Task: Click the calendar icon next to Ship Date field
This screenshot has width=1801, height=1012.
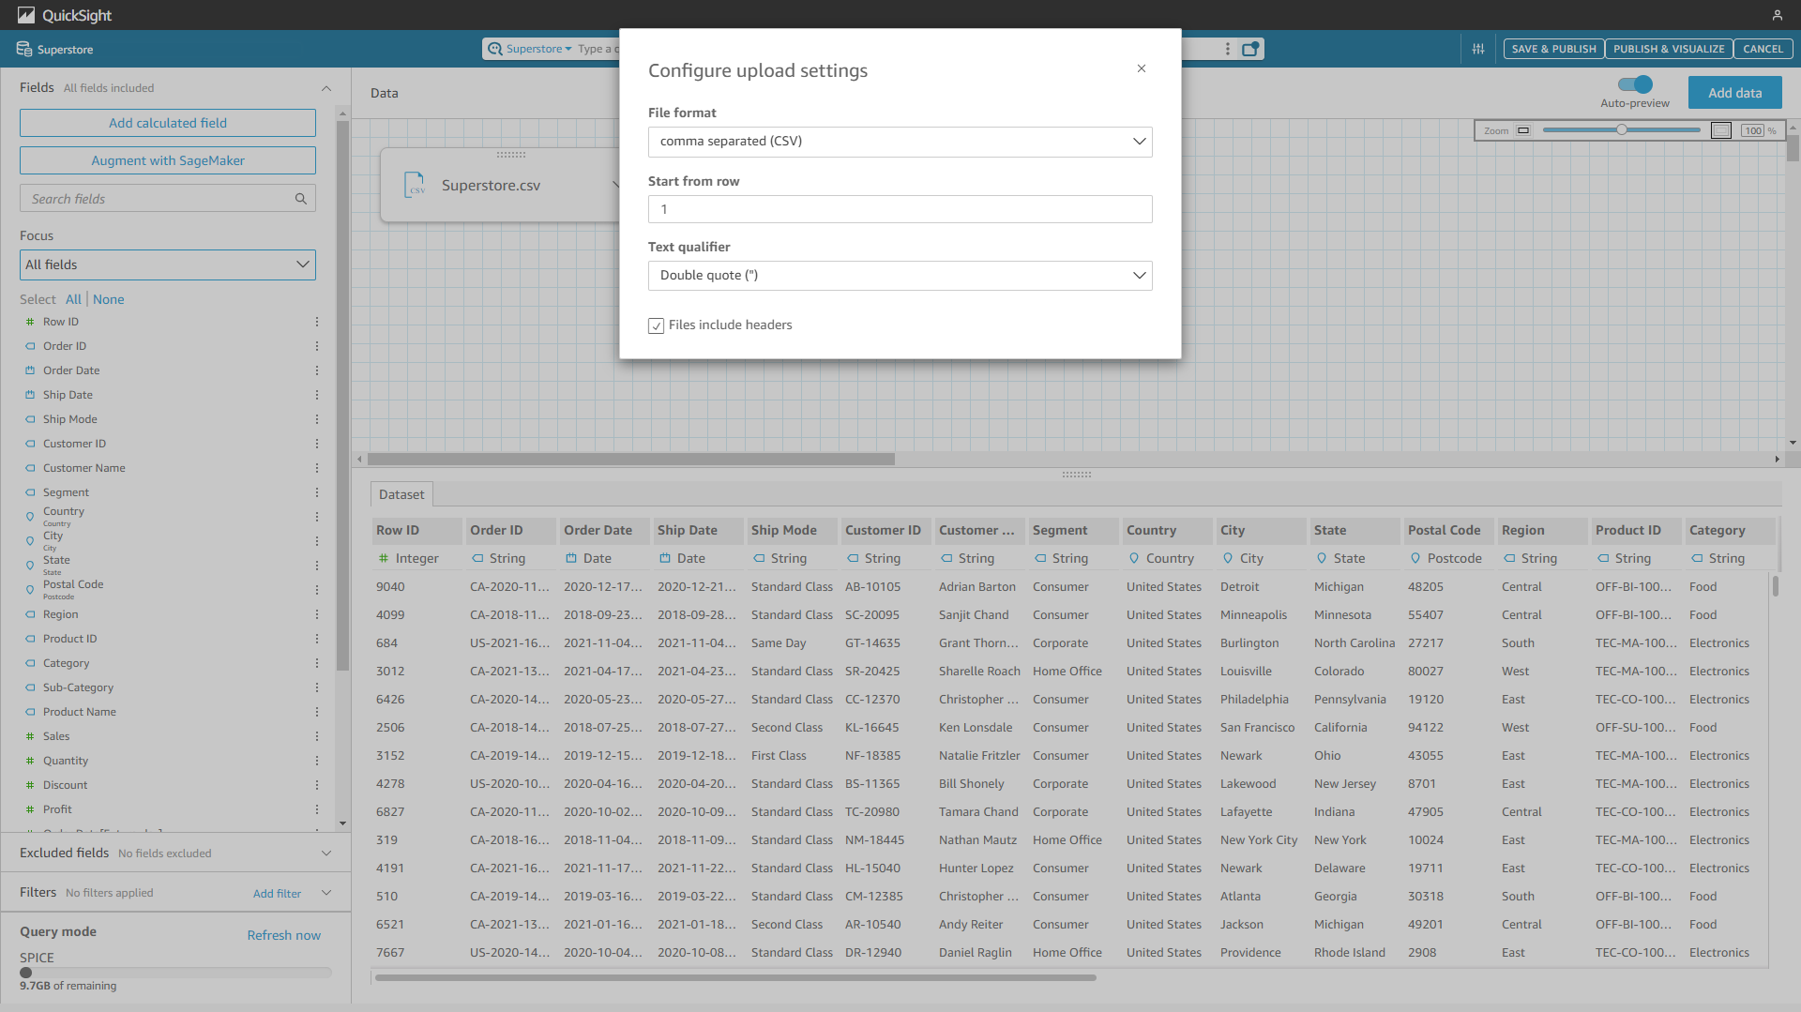Action: (30, 395)
